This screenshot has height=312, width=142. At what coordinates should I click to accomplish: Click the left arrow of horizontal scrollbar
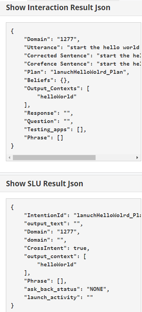click(9, 158)
